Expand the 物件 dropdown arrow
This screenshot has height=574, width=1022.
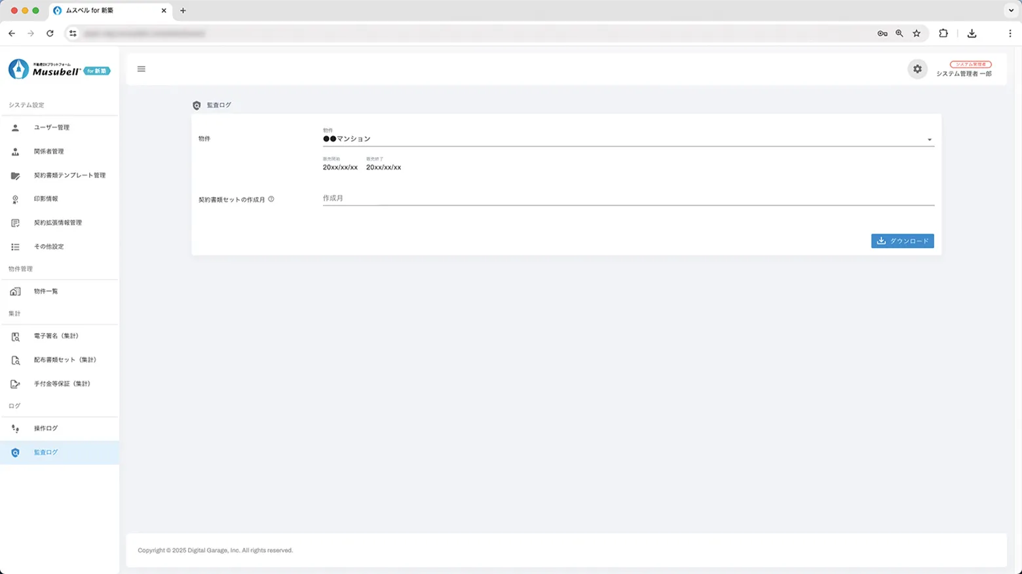click(929, 139)
